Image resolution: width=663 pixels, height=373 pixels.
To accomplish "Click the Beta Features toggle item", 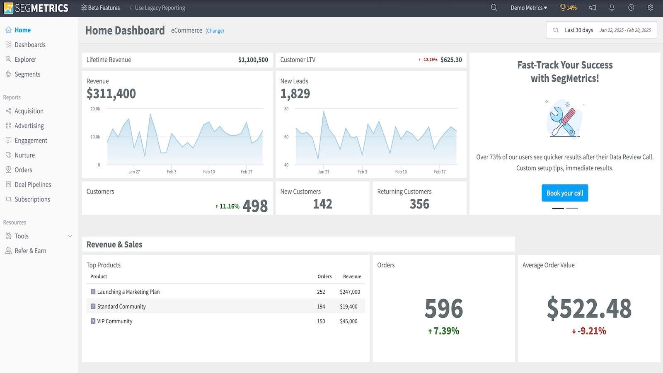I will 100,7.
